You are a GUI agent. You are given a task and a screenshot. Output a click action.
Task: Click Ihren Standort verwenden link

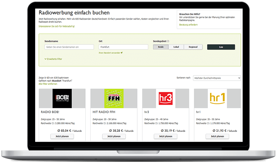click(x=110, y=53)
